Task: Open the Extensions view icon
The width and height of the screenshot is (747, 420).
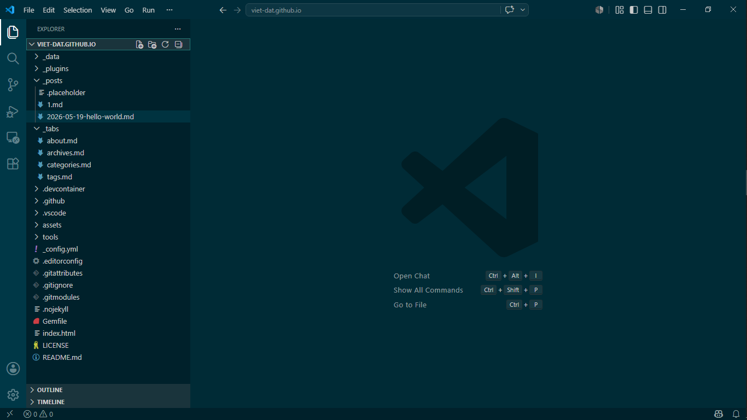Action: click(13, 164)
